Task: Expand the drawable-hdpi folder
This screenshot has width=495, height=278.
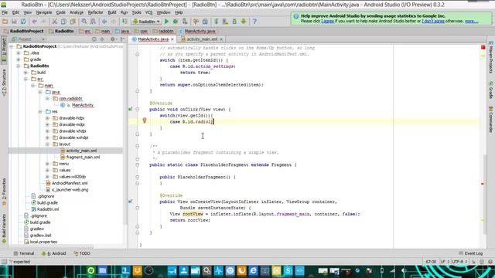Action: (x=47, y=118)
